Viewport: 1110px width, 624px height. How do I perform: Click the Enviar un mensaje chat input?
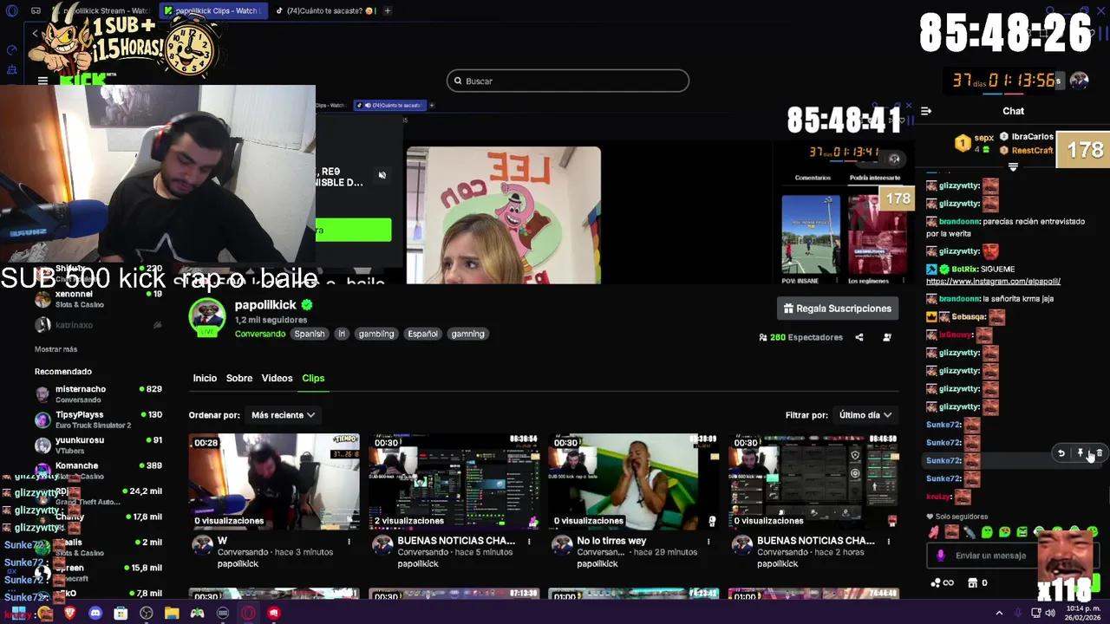pyautogui.click(x=990, y=556)
